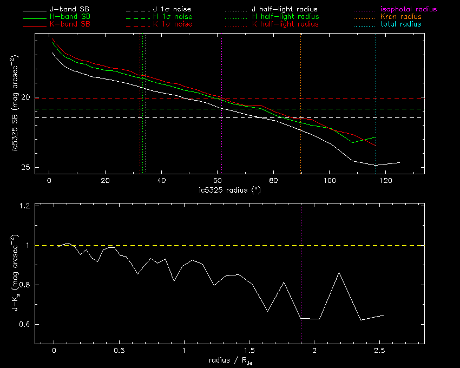The image size is (460, 368).
Task: Select the J half-light radius legend label
Action: tap(285, 10)
